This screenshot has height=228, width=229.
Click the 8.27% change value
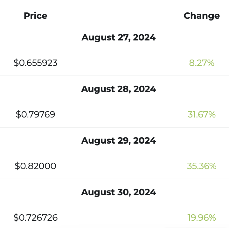[202, 63]
